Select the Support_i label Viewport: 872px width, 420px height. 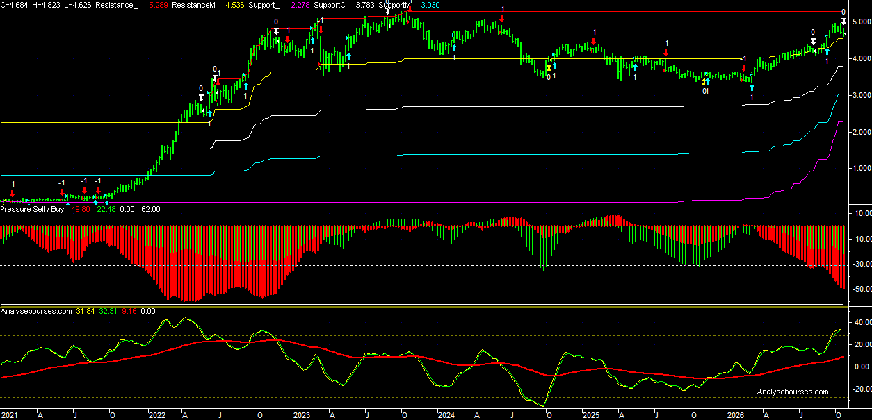[264, 5]
